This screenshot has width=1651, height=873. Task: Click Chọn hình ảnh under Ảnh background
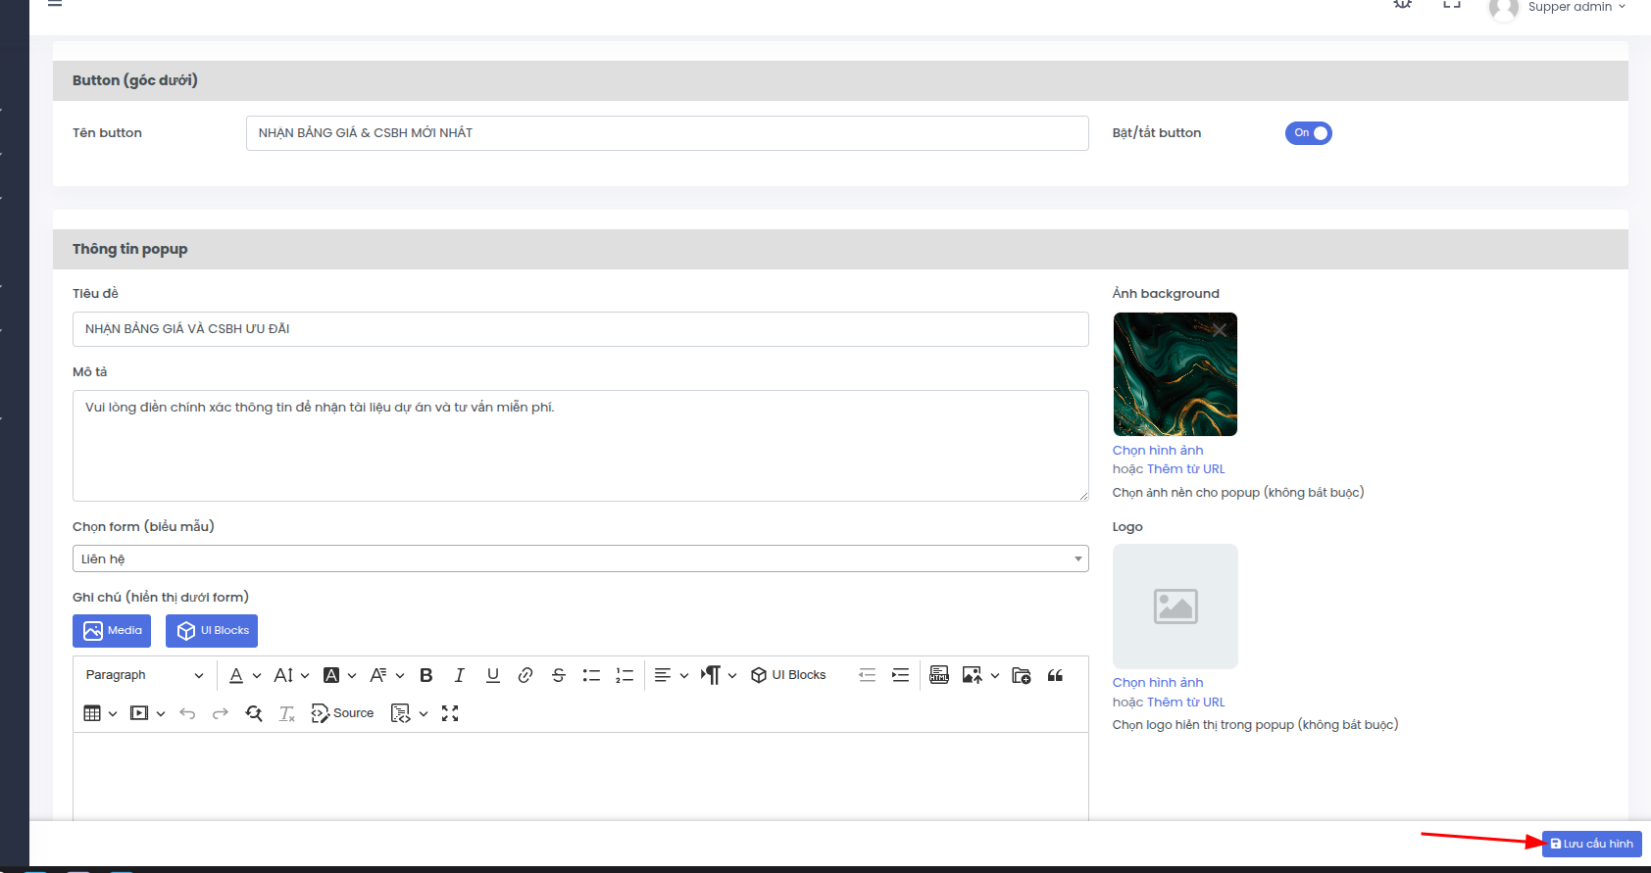point(1158,451)
